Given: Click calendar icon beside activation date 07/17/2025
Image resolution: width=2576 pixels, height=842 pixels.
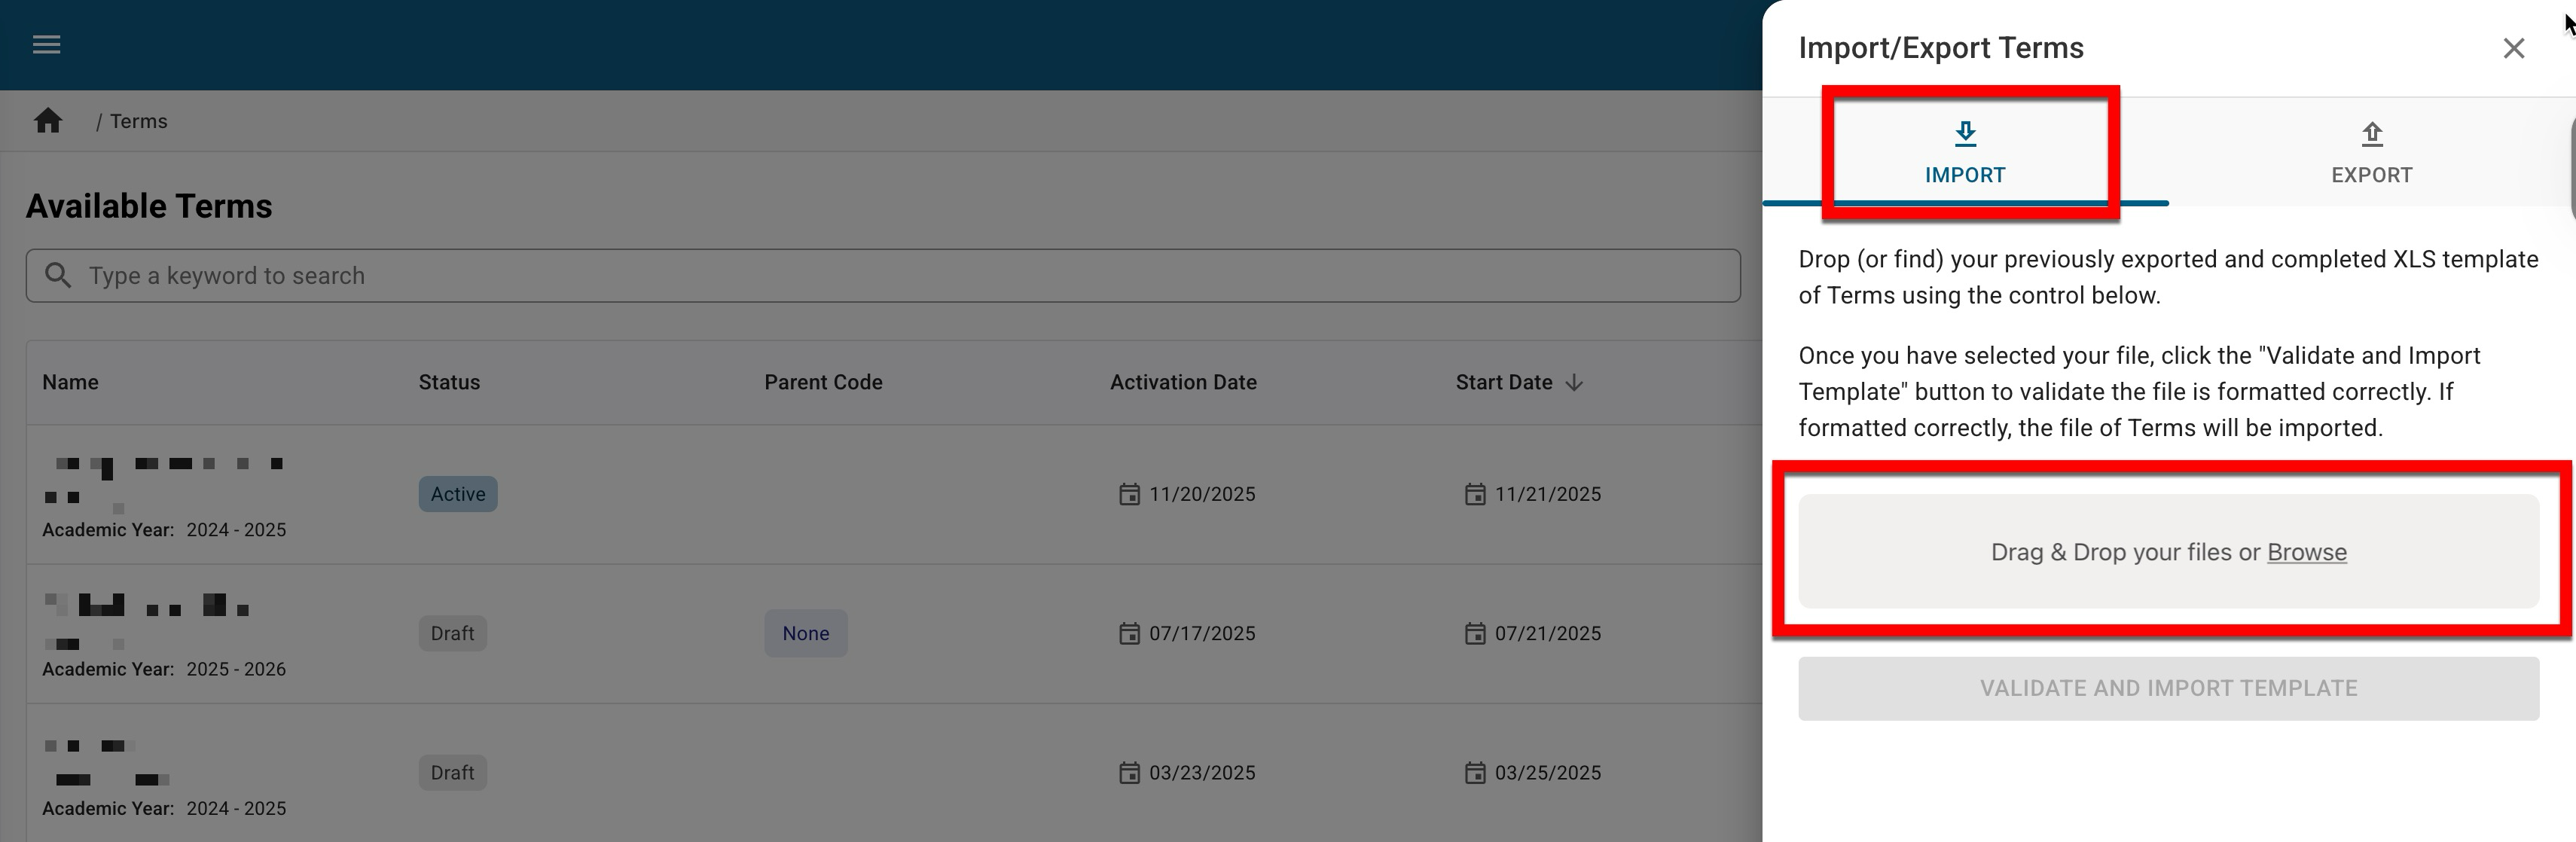Looking at the screenshot, I should coord(1129,634).
